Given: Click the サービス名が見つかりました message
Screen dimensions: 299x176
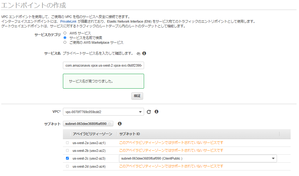Looking at the screenshot, I should point(103,81).
